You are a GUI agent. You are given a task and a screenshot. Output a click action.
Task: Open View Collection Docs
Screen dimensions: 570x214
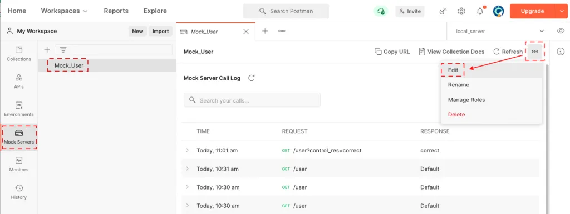[x=451, y=52]
